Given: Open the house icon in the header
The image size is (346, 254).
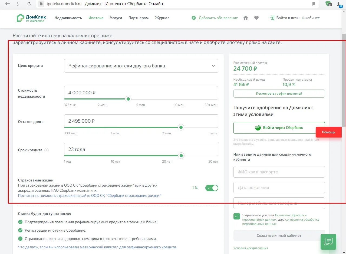Looking at the screenshot, I should (246, 18).
